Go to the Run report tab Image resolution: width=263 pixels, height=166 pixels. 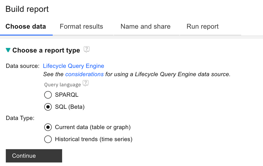202,26
